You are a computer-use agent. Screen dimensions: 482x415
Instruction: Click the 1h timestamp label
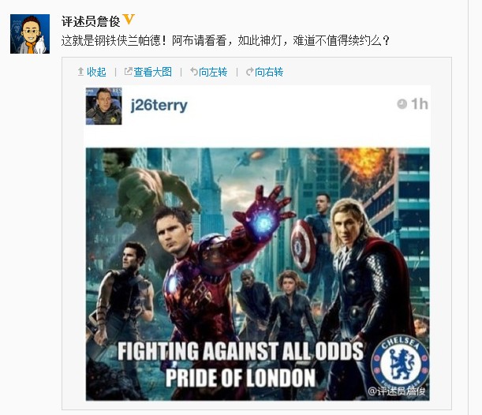pyautogui.click(x=420, y=104)
